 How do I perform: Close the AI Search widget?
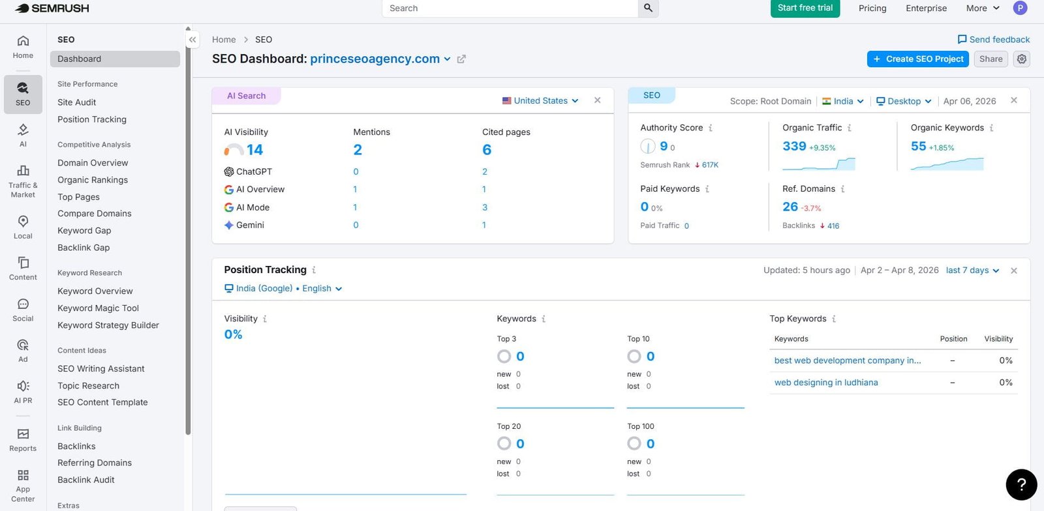(597, 100)
